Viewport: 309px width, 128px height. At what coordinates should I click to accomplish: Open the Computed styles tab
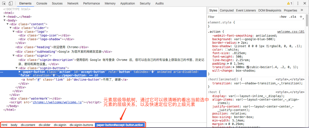point(227,10)
